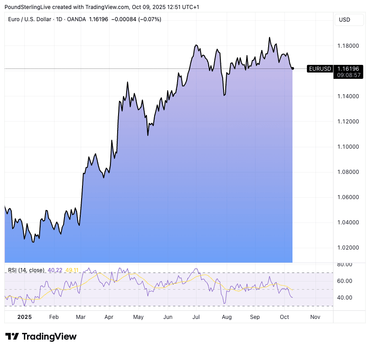Click the TradingView logo icon
Screen dimensions: 370x350
click(x=12, y=336)
